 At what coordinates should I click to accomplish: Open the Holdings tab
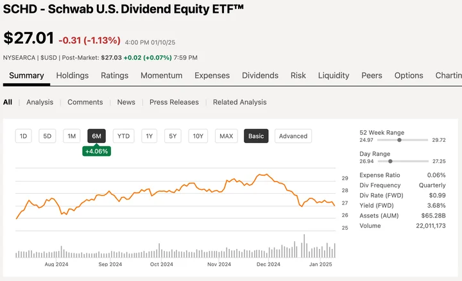click(x=73, y=75)
